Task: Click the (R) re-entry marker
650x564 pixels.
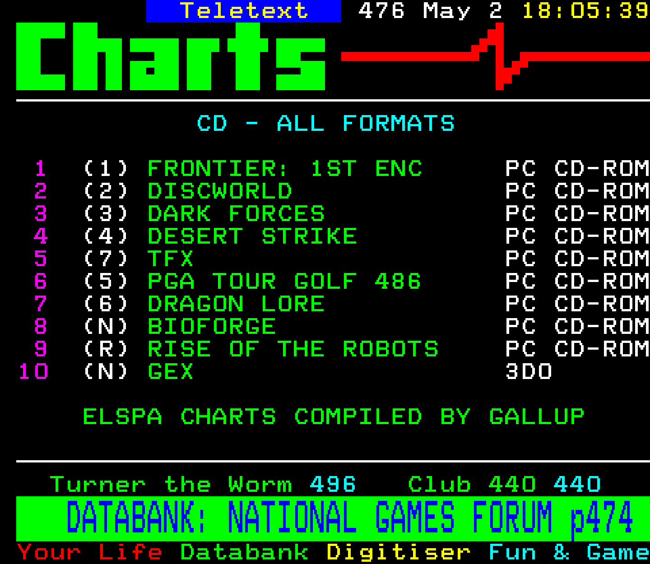Action: point(106,349)
